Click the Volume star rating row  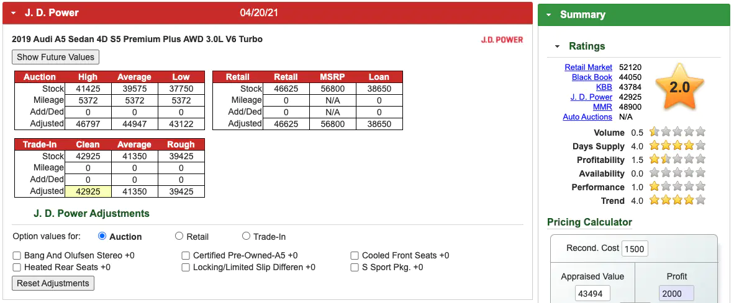click(x=677, y=132)
